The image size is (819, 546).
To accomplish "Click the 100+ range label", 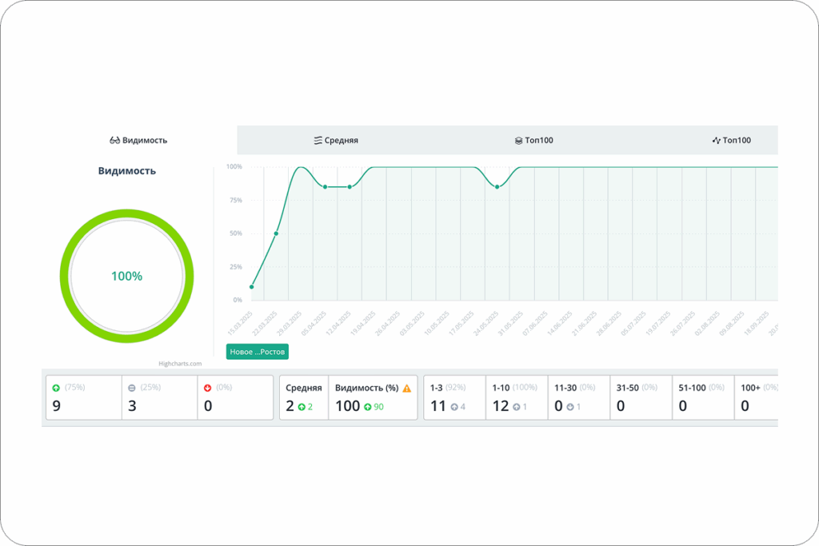I will 750,388.
